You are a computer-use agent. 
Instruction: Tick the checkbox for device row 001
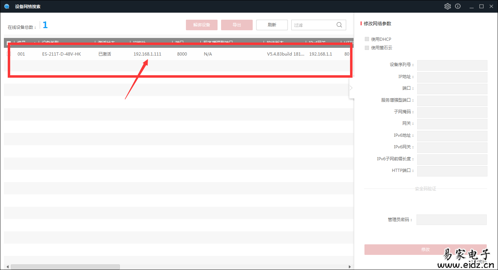tap(9, 54)
